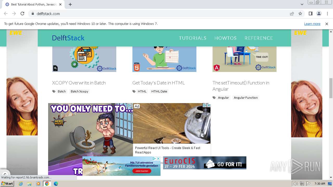Close the React UI Tools ad
The image size is (333, 187).
209,105
